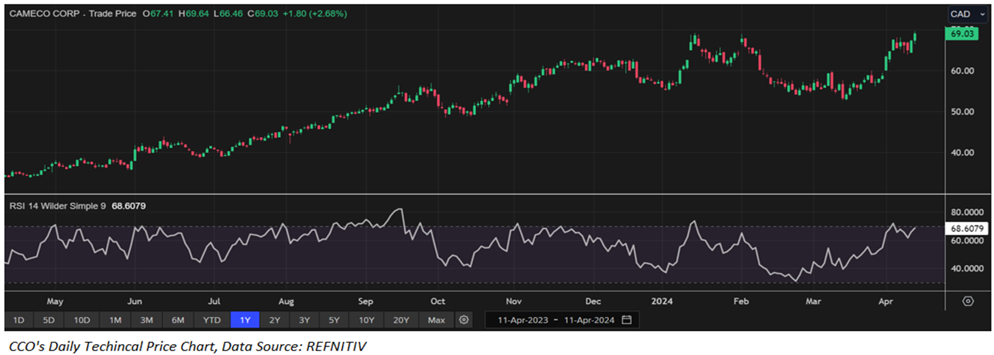Image resolution: width=994 pixels, height=355 pixels.
Task: Switch chart to 3M range
Action: coord(146,319)
